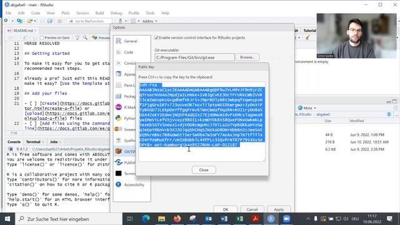Open File Explorer from the taskbar

161,219
